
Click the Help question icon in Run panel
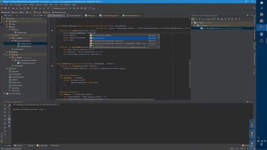(x=5, y=135)
